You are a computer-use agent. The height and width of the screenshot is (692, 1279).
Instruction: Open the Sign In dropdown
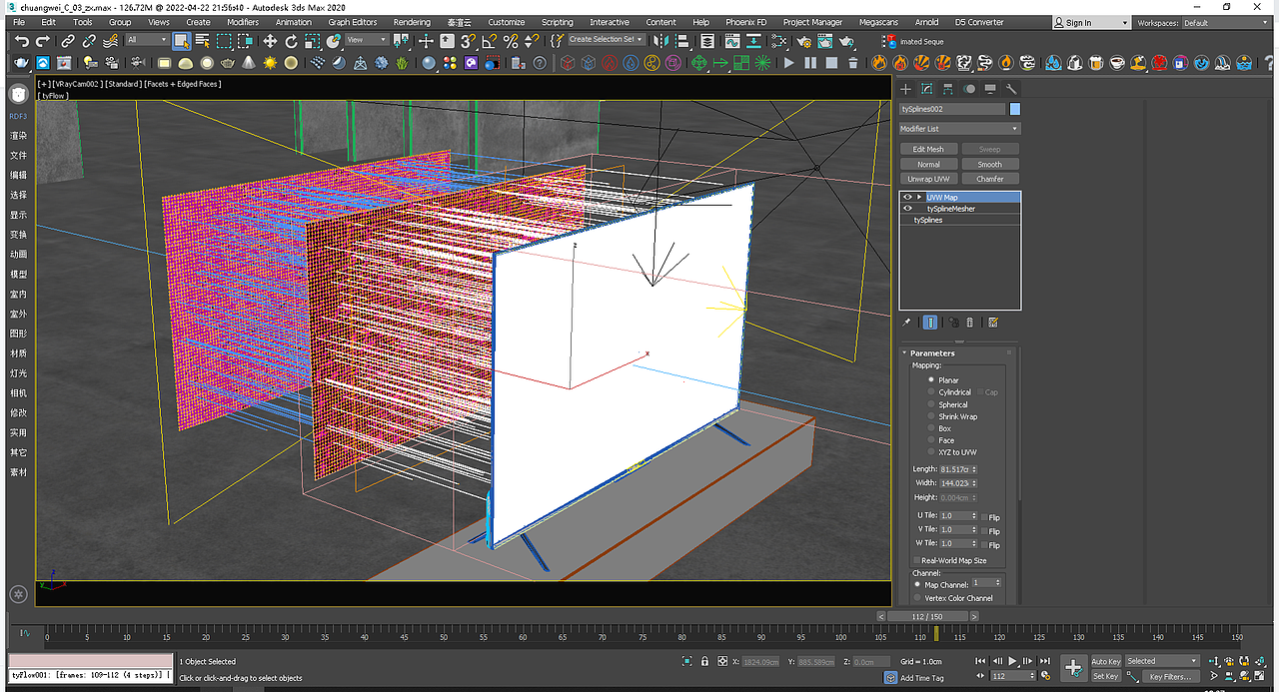pos(1091,22)
